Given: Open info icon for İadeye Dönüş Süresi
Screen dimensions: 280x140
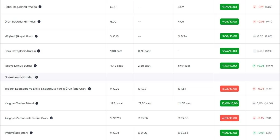Looking at the screenshot, I should (x=35, y=66).
